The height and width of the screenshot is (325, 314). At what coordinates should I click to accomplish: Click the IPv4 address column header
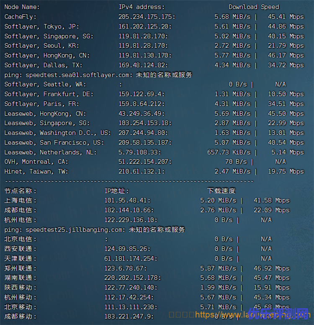point(142,7)
